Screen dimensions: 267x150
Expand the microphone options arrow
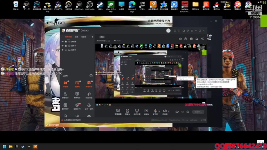pyautogui.click(x=159, y=111)
